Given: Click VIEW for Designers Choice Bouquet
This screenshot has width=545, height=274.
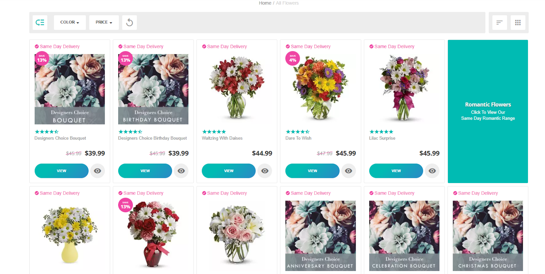Looking at the screenshot, I should 62,171.
